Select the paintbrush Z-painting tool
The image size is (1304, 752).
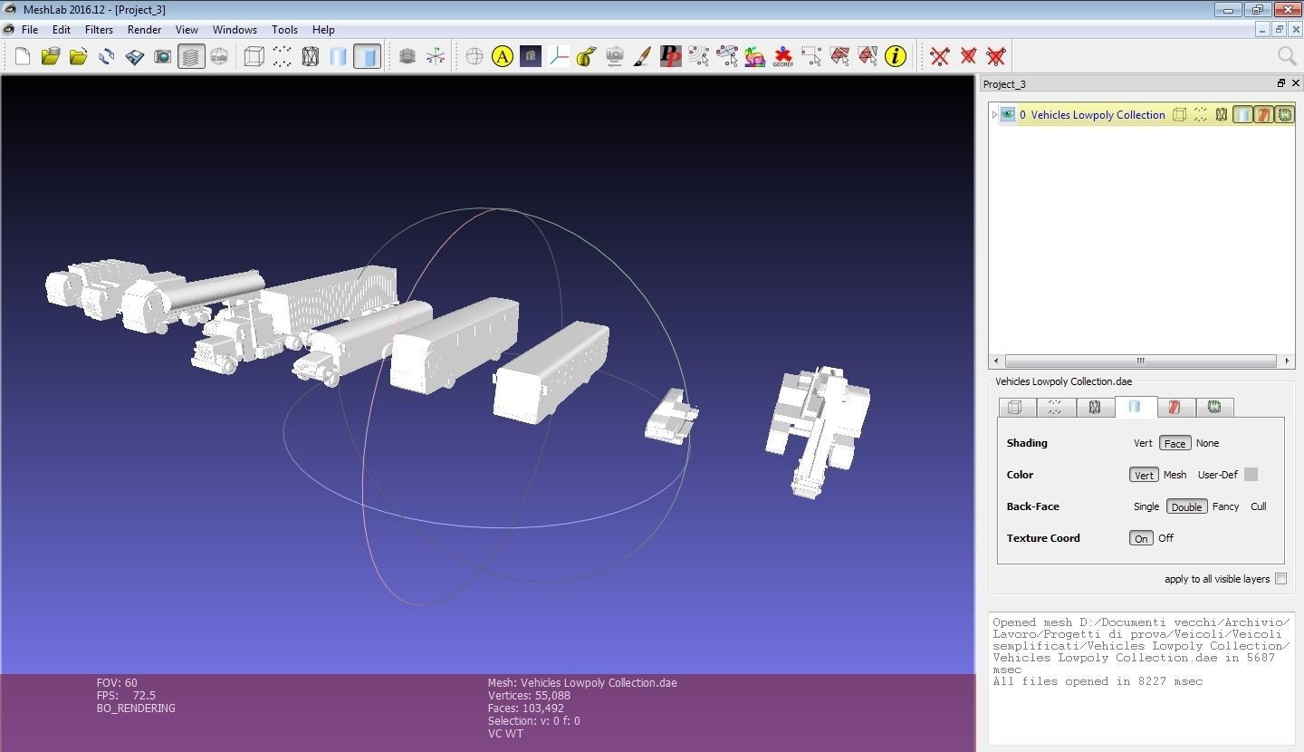coord(643,56)
